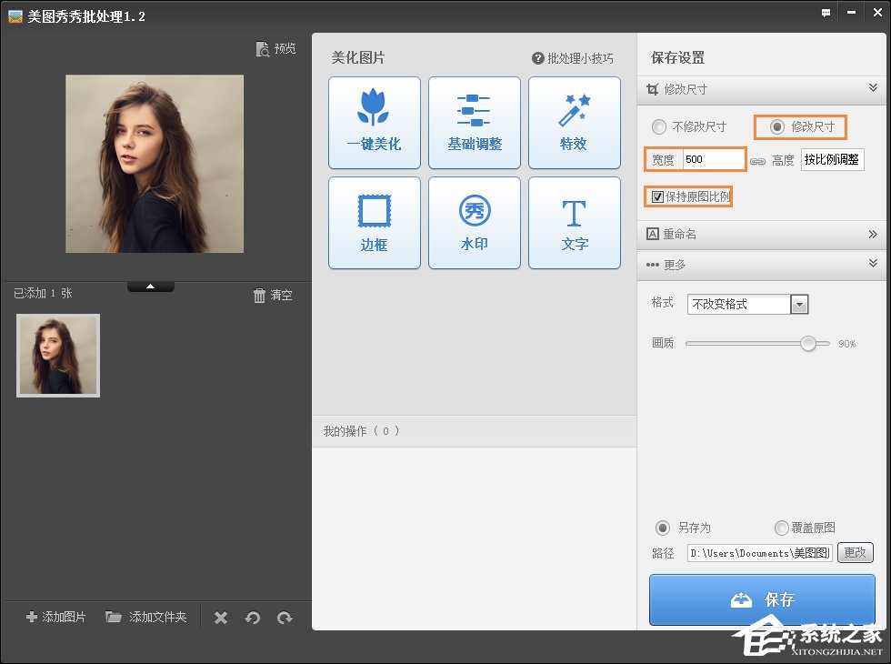This screenshot has height=664, width=891.
Task: Open the 文字 text tool
Action: click(574, 223)
